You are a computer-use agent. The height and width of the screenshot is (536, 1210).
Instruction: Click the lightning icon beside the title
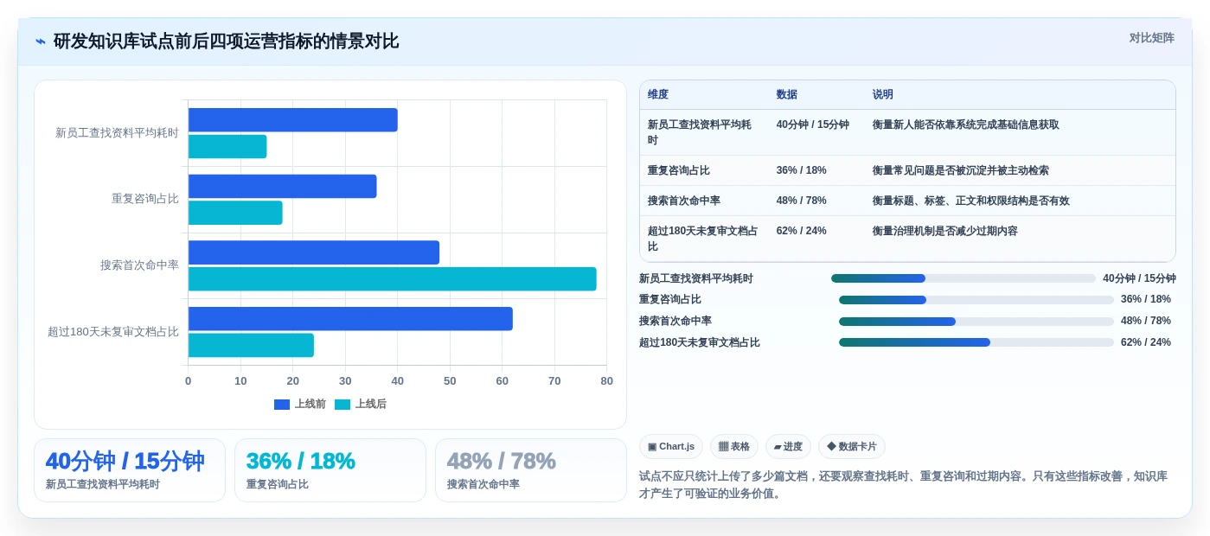(40, 41)
